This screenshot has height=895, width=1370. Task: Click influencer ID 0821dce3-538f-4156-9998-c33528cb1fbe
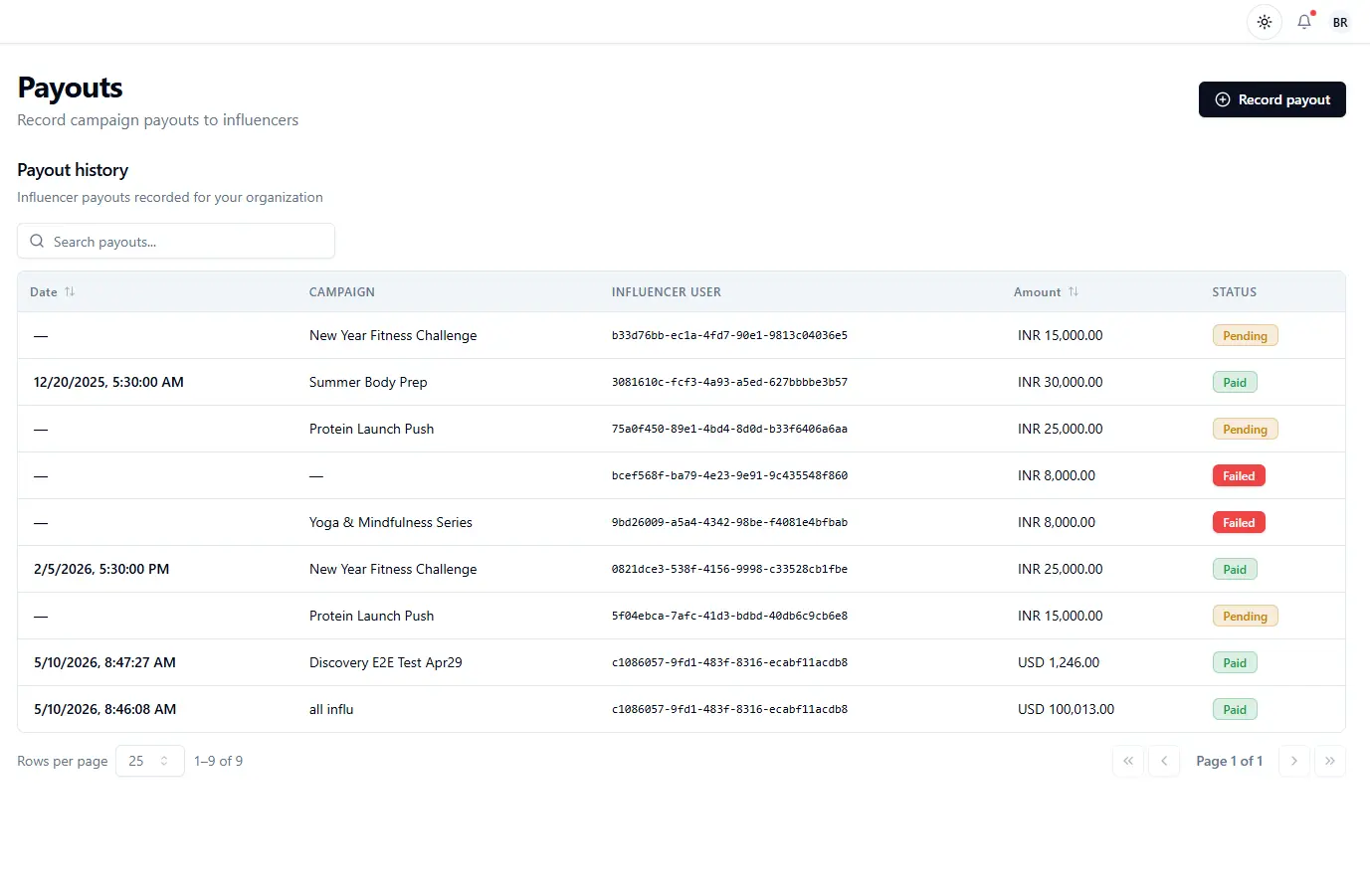[x=729, y=569]
